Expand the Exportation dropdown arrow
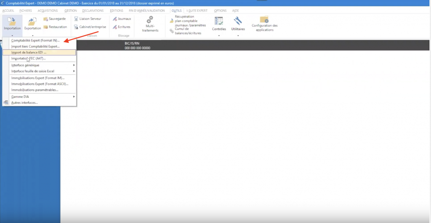Screen dimensions: 431x223 click(x=32, y=36)
